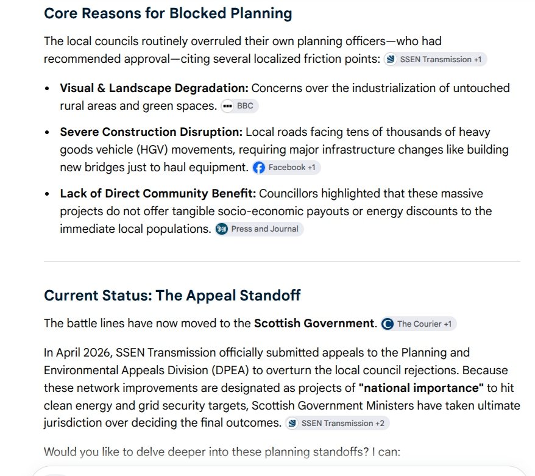Click the "Would you like to delve deeper" prompt line

point(222,452)
